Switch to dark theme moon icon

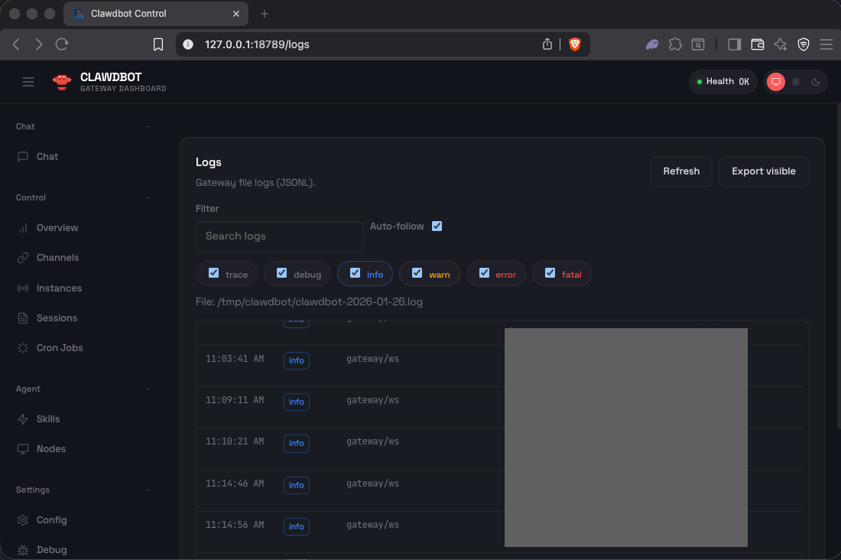pos(815,82)
